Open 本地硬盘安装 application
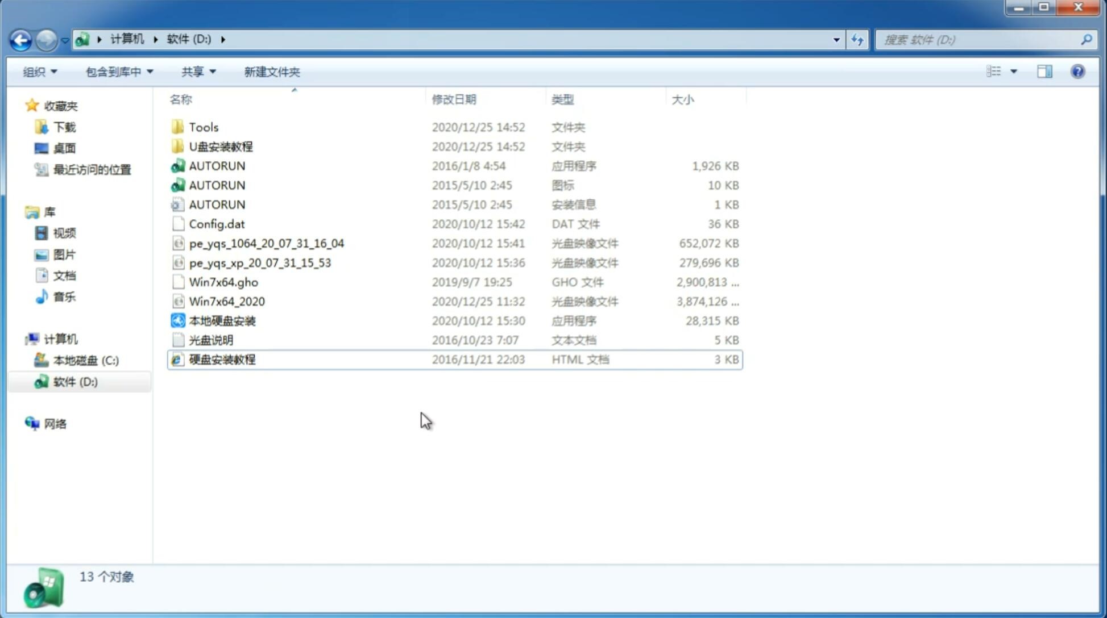This screenshot has width=1107, height=618. click(222, 320)
